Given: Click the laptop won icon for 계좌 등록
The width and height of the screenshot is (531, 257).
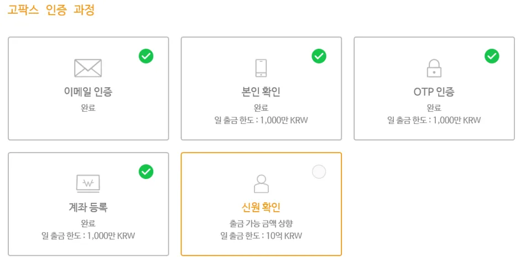Looking at the screenshot, I should (88, 183).
